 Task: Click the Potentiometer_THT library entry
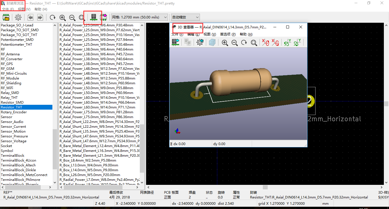point(16,44)
